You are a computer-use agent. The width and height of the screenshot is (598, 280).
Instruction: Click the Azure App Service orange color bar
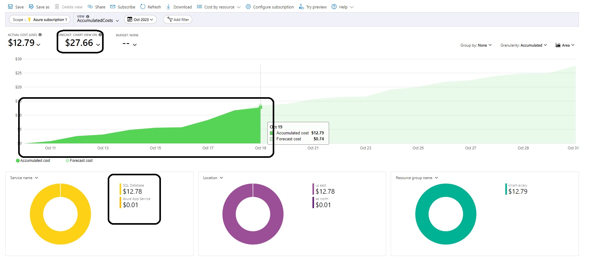click(120, 202)
